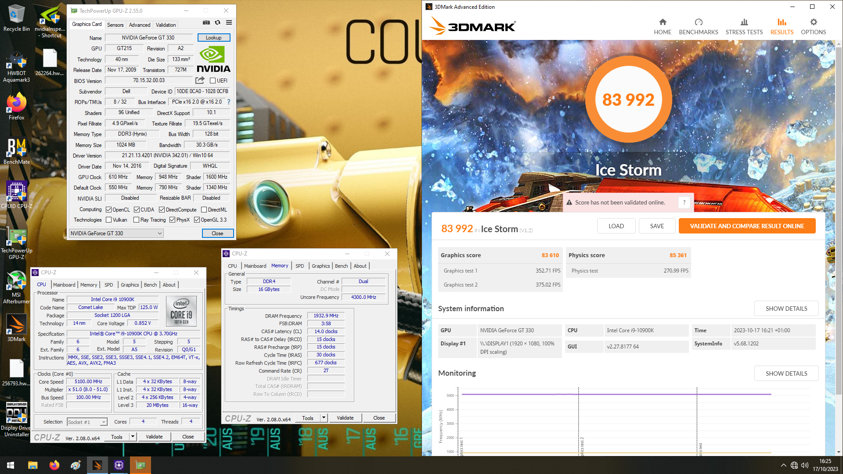Expand Tools arrow in CPU-Z CPU window
This screenshot has width=843, height=474.
[x=133, y=437]
